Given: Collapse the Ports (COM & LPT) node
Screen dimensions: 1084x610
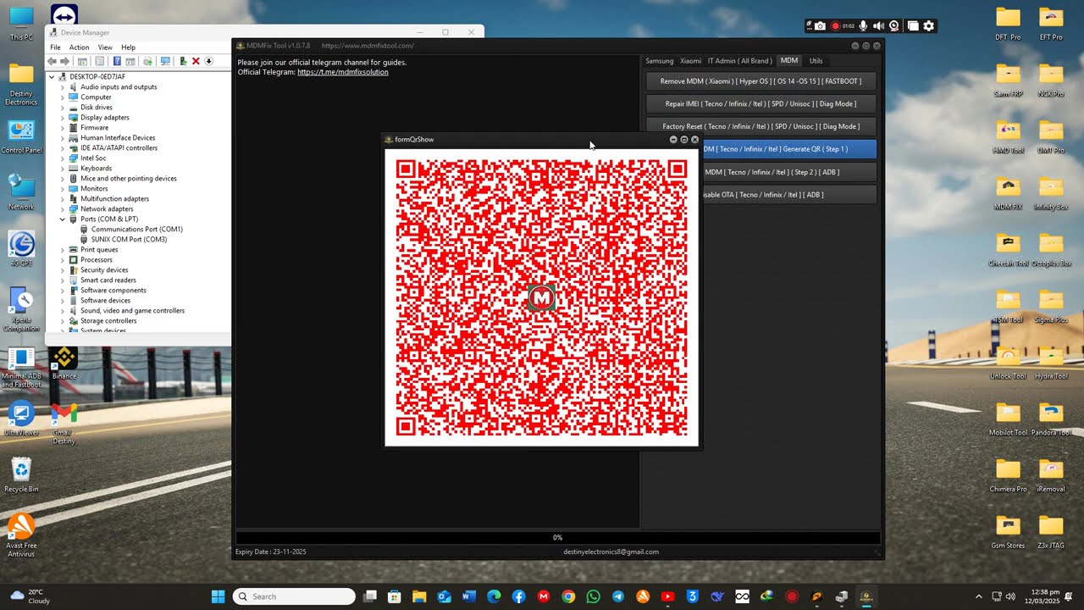Looking at the screenshot, I should (63, 219).
